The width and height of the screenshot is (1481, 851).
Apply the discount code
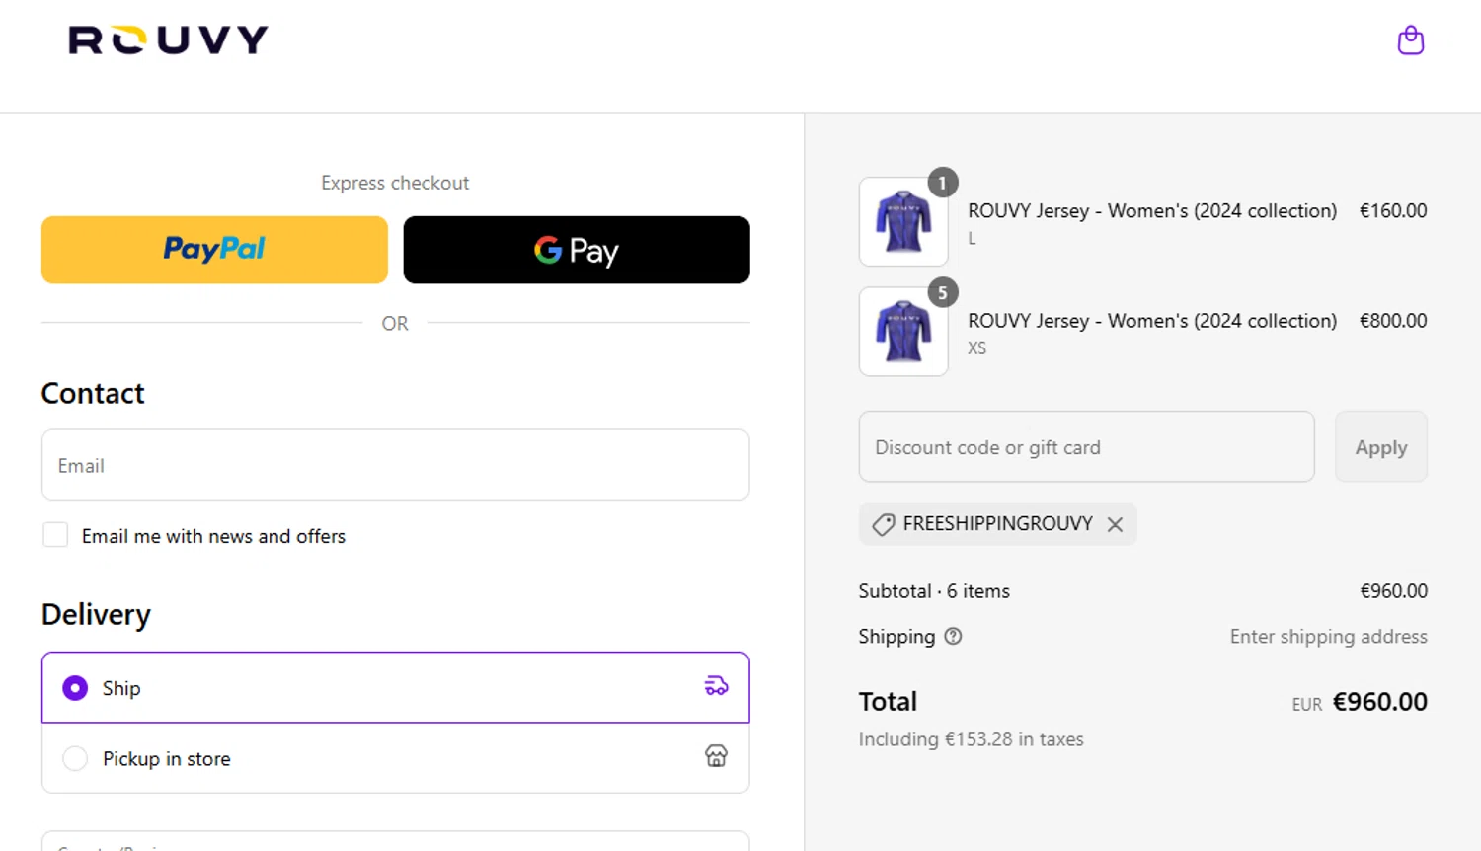click(1381, 446)
